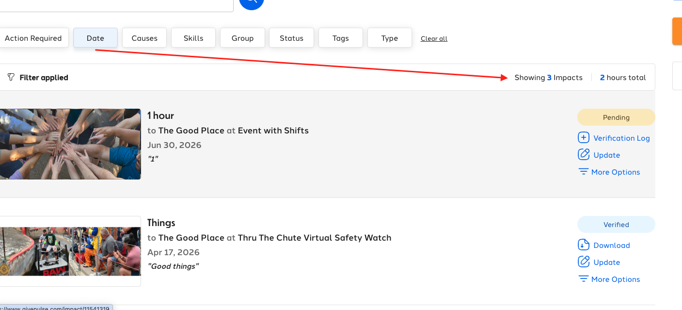
Task: Open The Good Place link in the 1 hour entry
Action: click(191, 131)
